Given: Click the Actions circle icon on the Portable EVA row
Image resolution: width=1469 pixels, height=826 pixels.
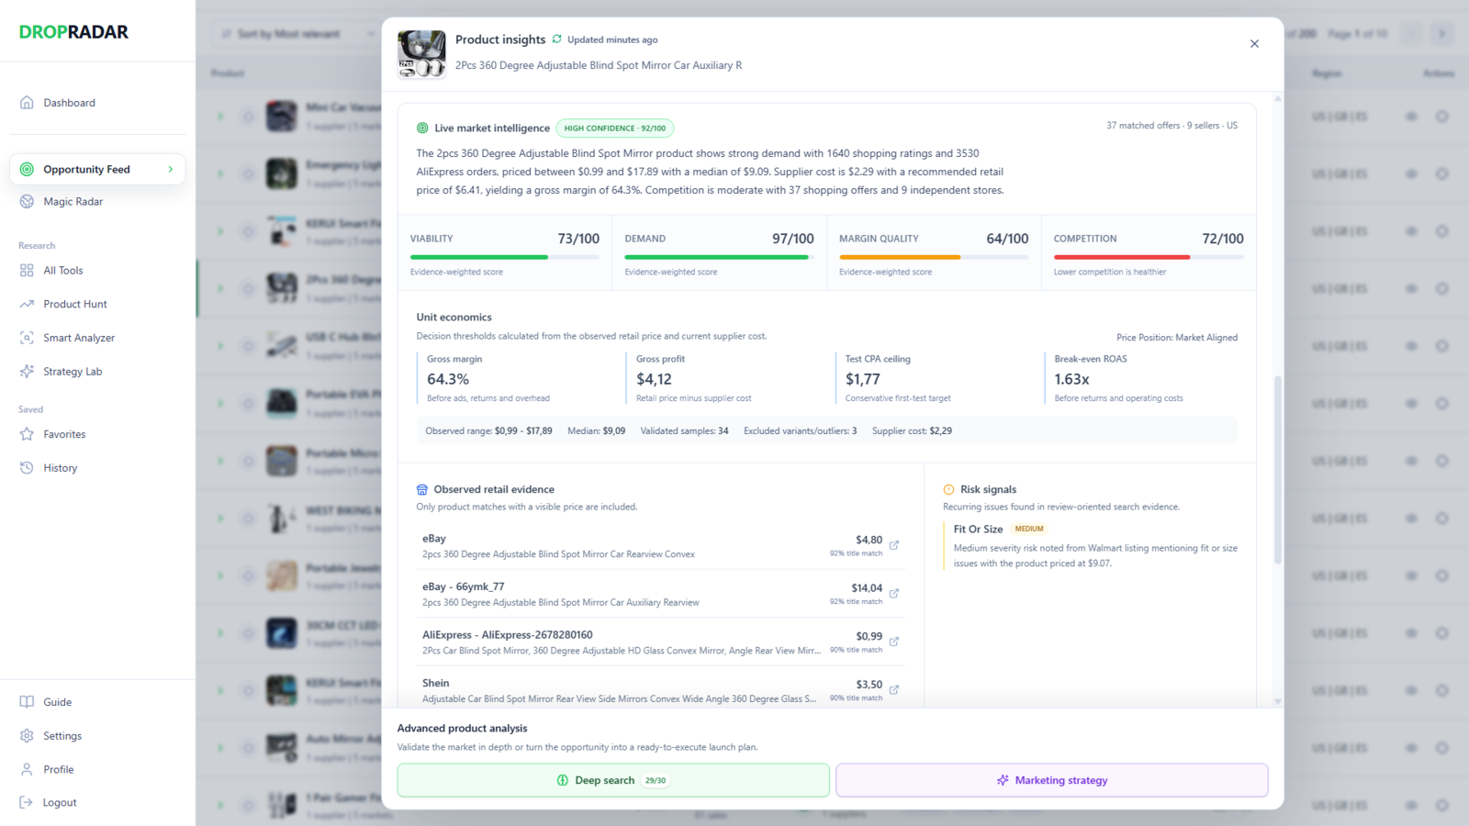Looking at the screenshot, I should (x=1442, y=404).
